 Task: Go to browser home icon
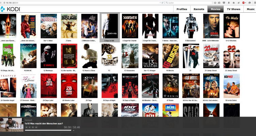[234, 3]
